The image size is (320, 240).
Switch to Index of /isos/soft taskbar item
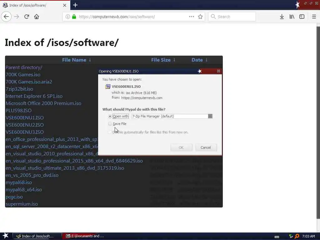click(37, 236)
